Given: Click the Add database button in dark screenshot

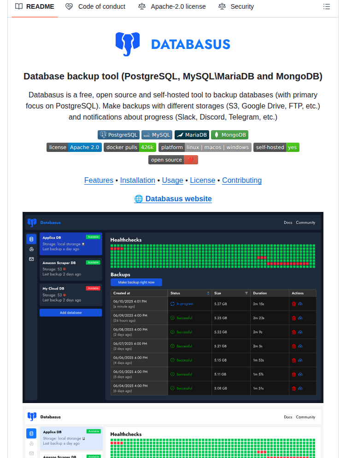Looking at the screenshot, I should pyautogui.click(x=71, y=313).
